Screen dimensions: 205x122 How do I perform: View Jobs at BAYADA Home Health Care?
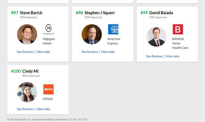(173, 56)
